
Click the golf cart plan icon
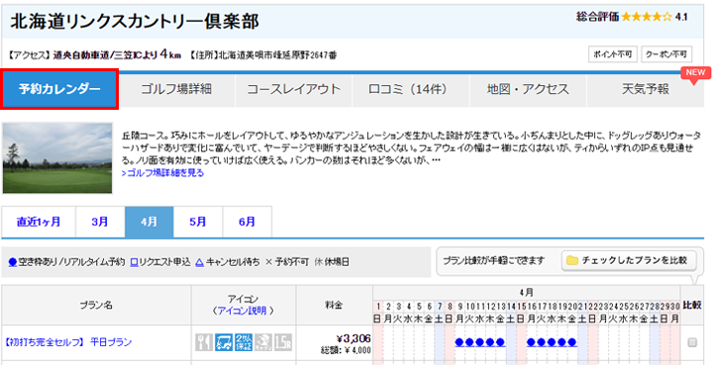(224, 342)
